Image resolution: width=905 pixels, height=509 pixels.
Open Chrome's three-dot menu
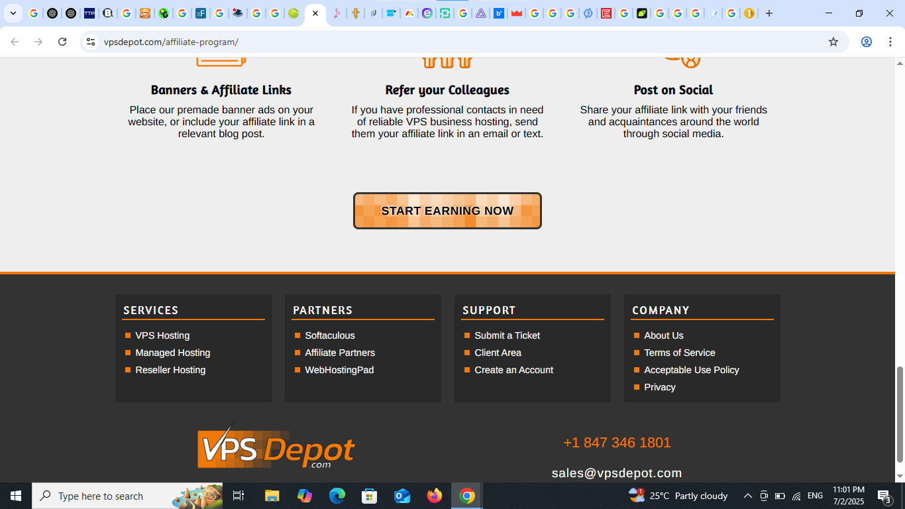click(x=890, y=42)
